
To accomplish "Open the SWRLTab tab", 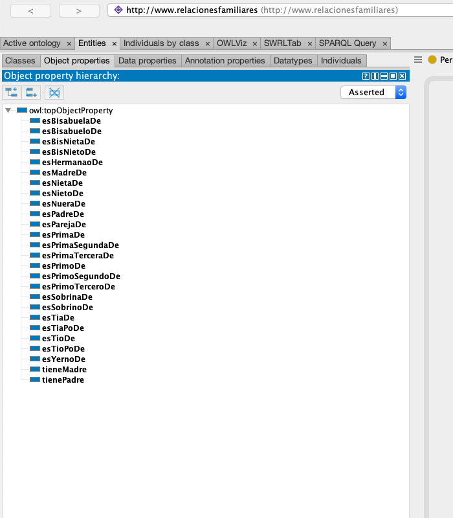I will (x=282, y=43).
